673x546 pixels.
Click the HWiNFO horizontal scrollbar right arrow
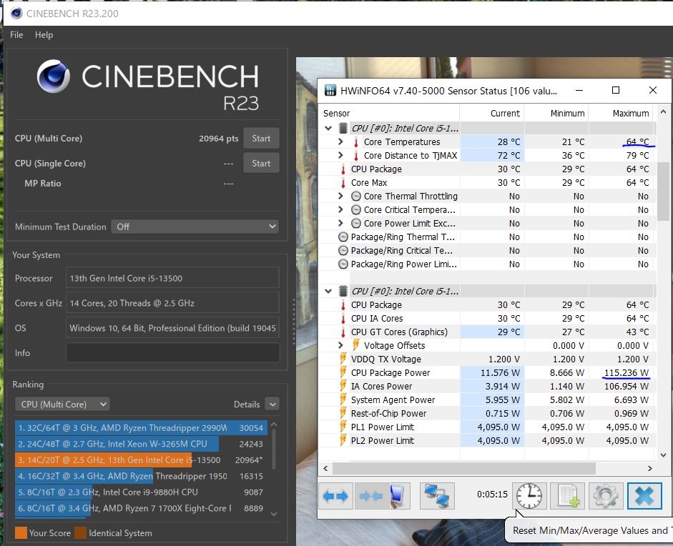[x=650, y=468]
